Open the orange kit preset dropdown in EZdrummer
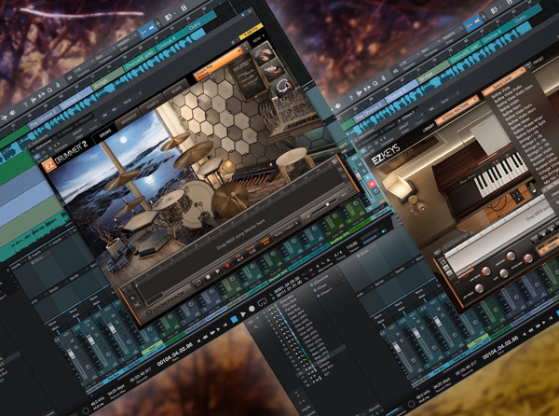This screenshot has height=416, width=559. coord(218,64)
